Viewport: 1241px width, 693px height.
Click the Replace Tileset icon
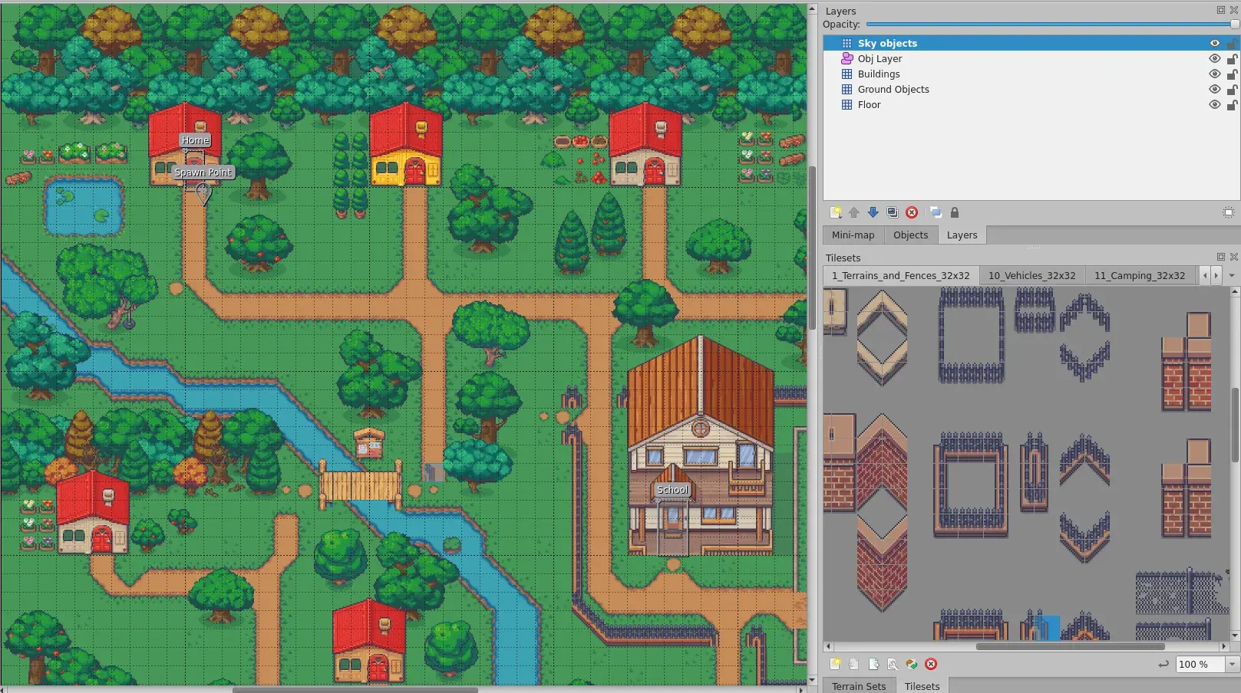tap(911, 664)
